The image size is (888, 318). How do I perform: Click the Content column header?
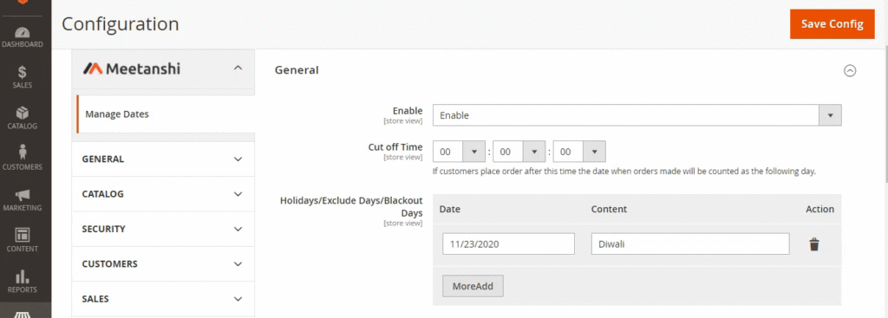[x=609, y=210]
